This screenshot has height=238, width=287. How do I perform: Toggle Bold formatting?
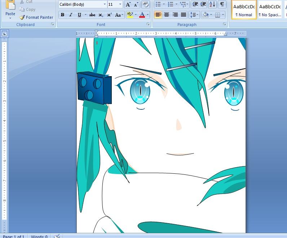coord(63,15)
